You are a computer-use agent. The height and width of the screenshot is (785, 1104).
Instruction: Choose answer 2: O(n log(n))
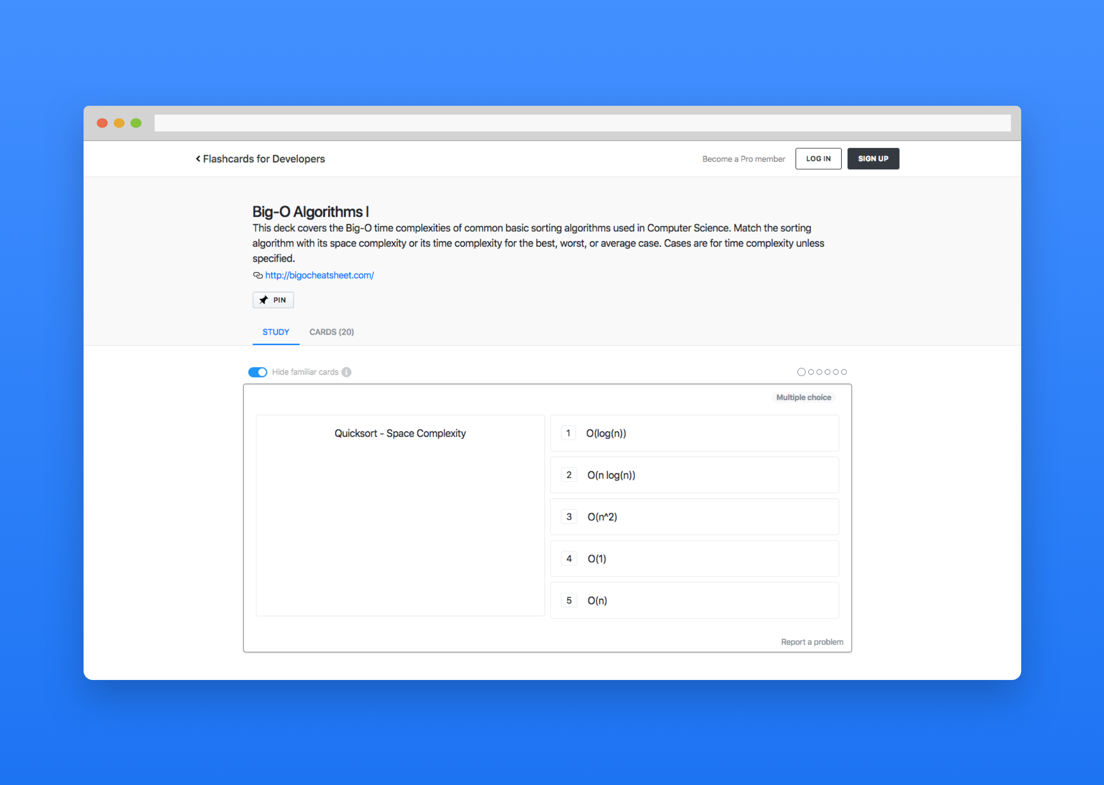pos(695,475)
